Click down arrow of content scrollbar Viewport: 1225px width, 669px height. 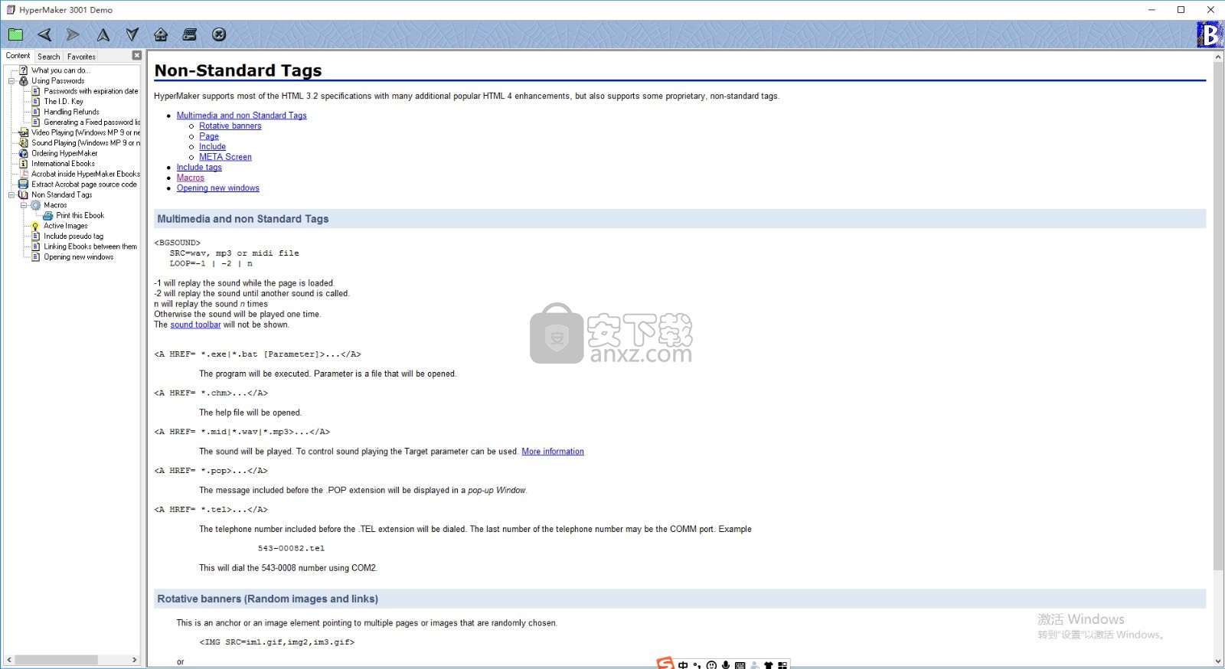click(x=1218, y=661)
